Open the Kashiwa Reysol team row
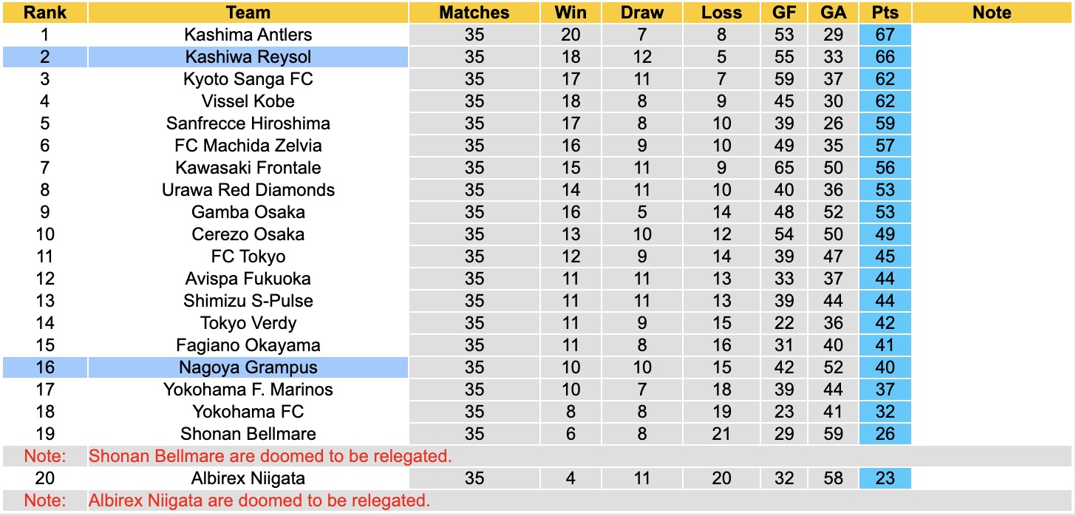The height and width of the screenshot is (516, 1076). tap(248, 57)
